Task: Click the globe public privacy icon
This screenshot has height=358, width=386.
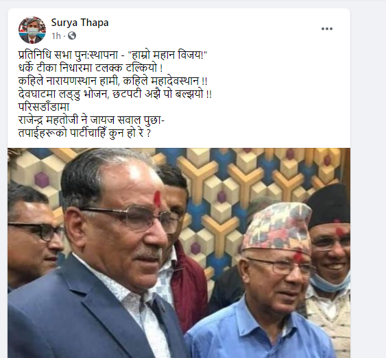Action: [x=72, y=36]
